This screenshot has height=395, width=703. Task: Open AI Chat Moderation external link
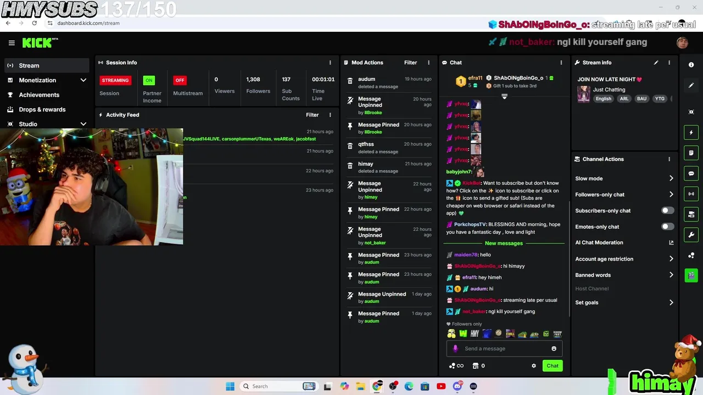tap(671, 242)
